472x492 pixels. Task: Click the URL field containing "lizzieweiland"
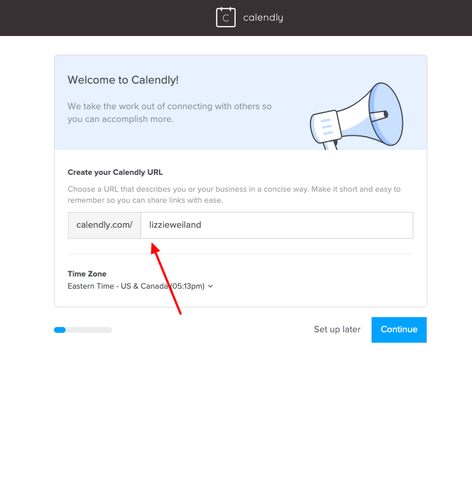click(261, 225)
